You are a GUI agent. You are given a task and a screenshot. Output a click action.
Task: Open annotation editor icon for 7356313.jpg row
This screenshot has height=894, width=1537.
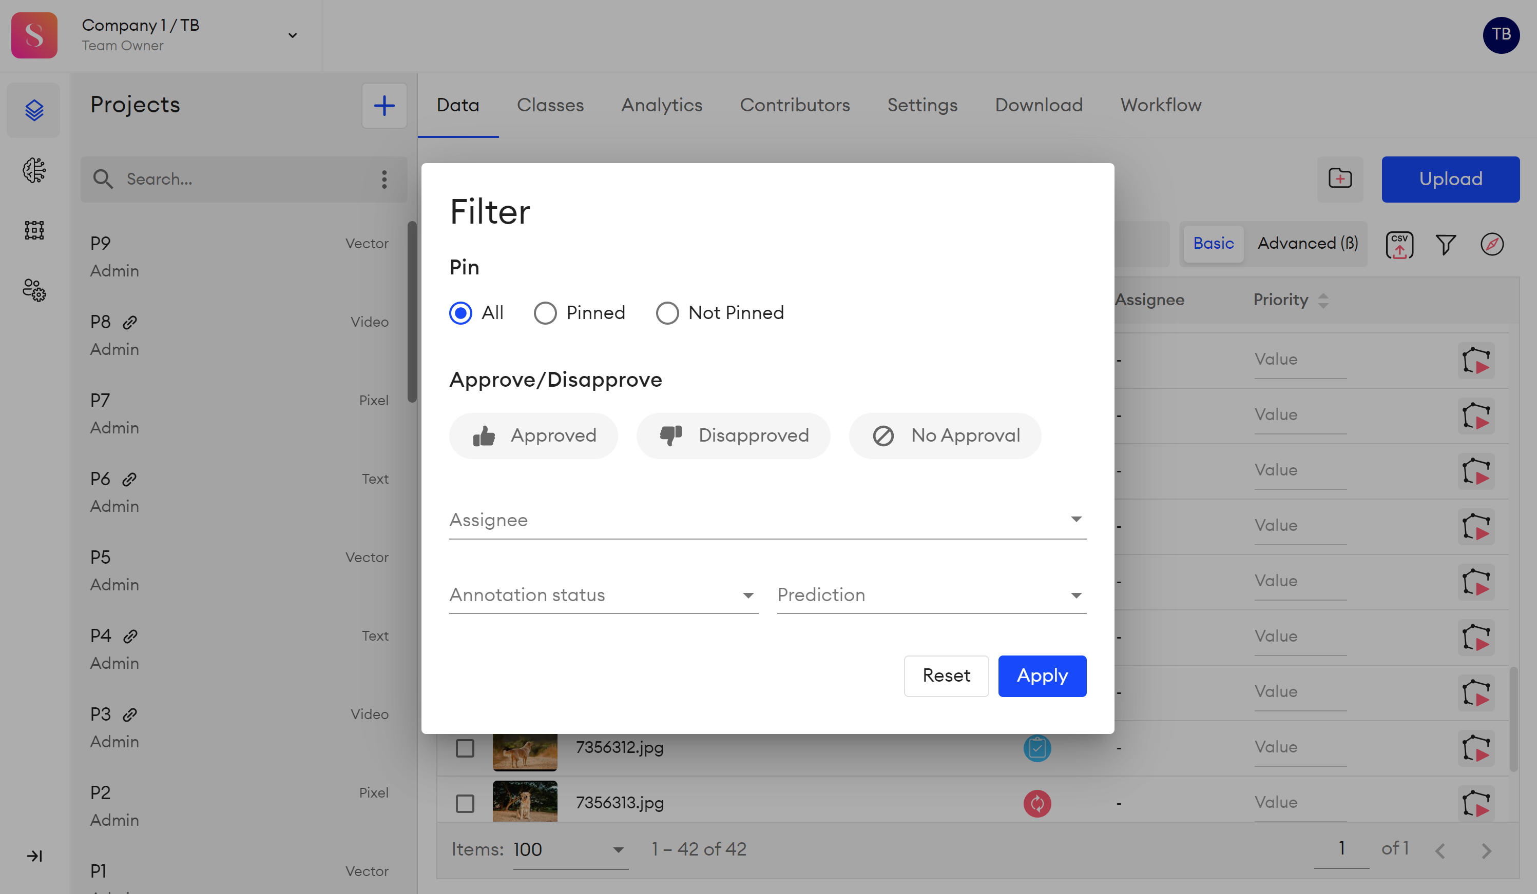(x=1476, y=804)
